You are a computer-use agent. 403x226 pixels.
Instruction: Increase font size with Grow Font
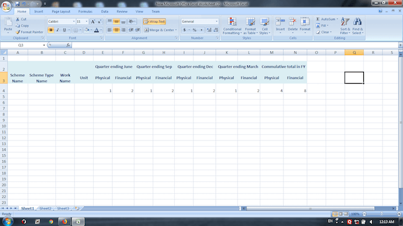coord(93,22)
